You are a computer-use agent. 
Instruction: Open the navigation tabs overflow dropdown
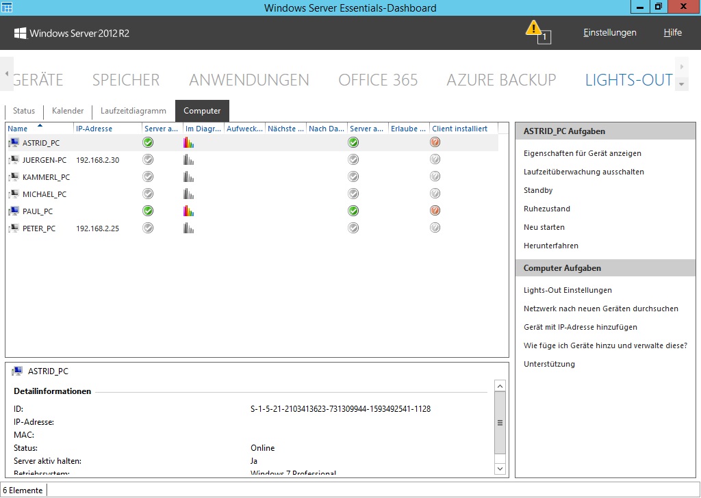[681, 84]
